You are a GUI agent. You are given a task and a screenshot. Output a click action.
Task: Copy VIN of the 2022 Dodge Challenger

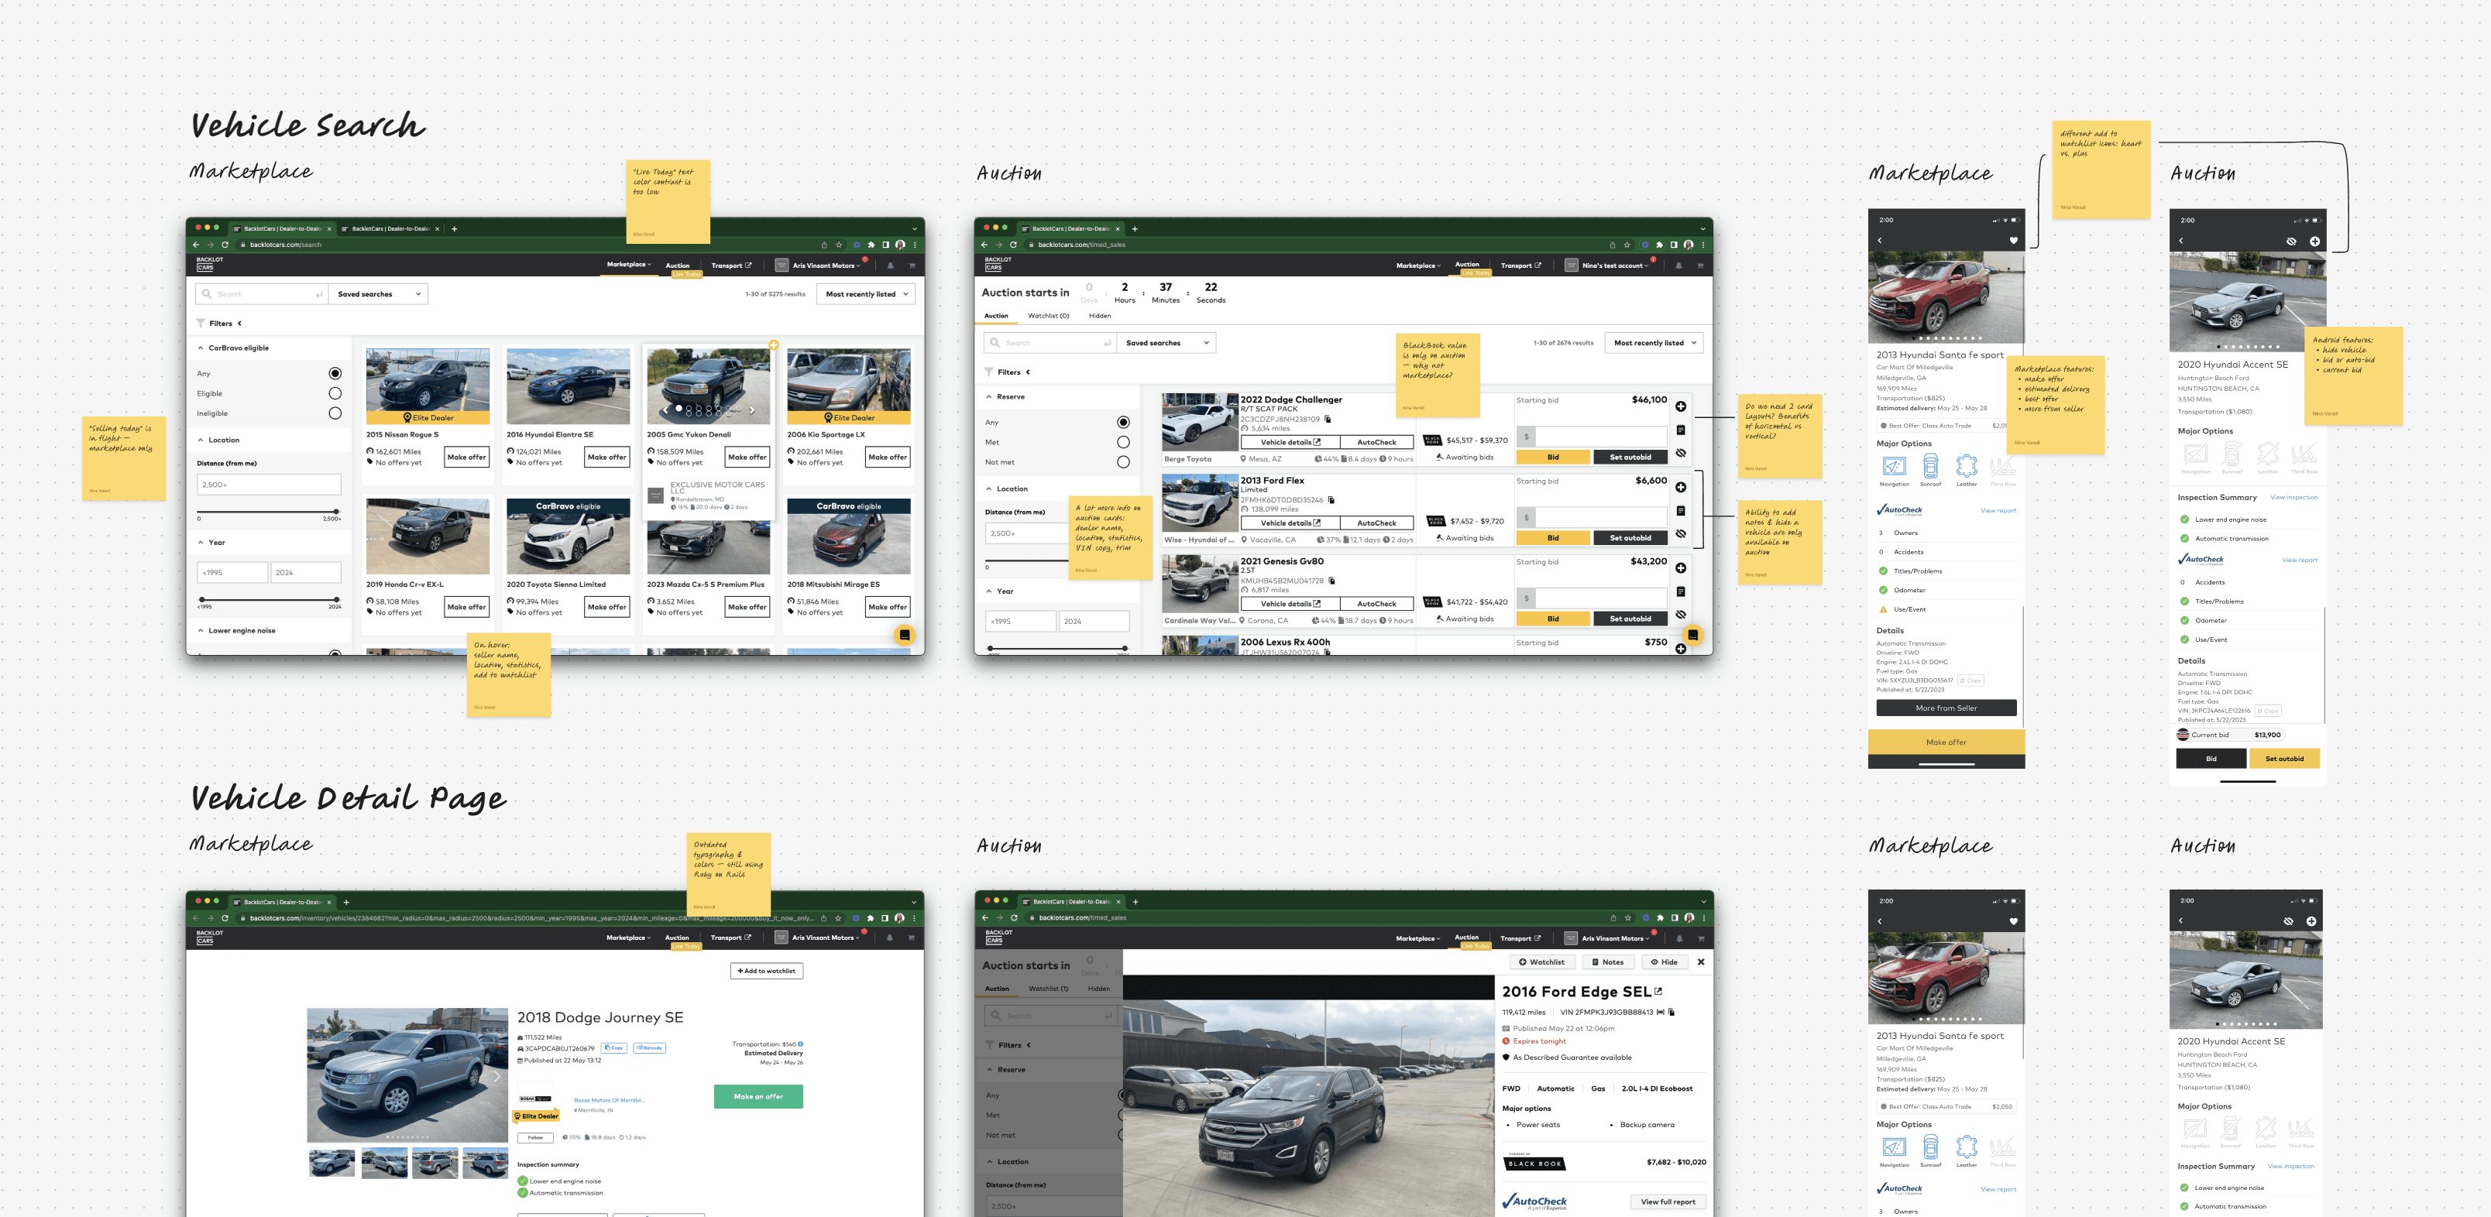click(1328, 420)
